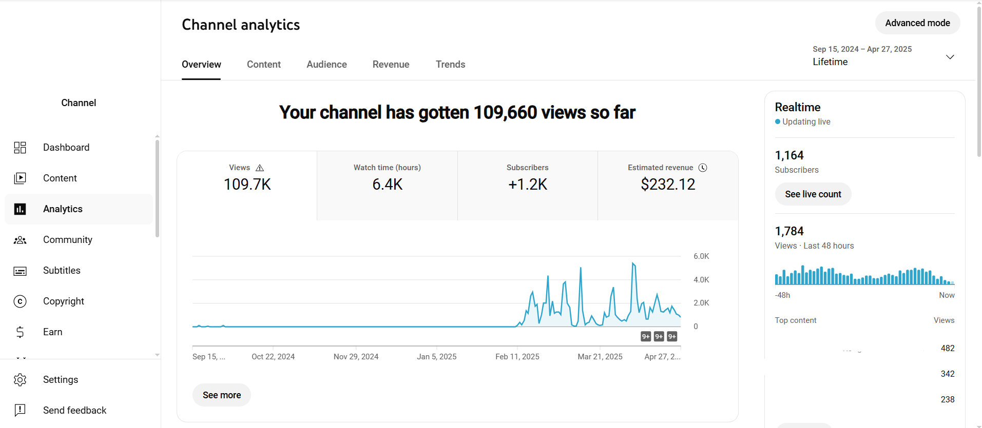Image resolution: width=982 pixels, height=428 pixels.
Task: Switch to the Trends tab
Action: point(451,65)
